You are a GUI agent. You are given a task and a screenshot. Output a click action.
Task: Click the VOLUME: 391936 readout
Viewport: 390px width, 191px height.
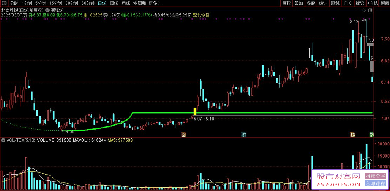point(54,140)
